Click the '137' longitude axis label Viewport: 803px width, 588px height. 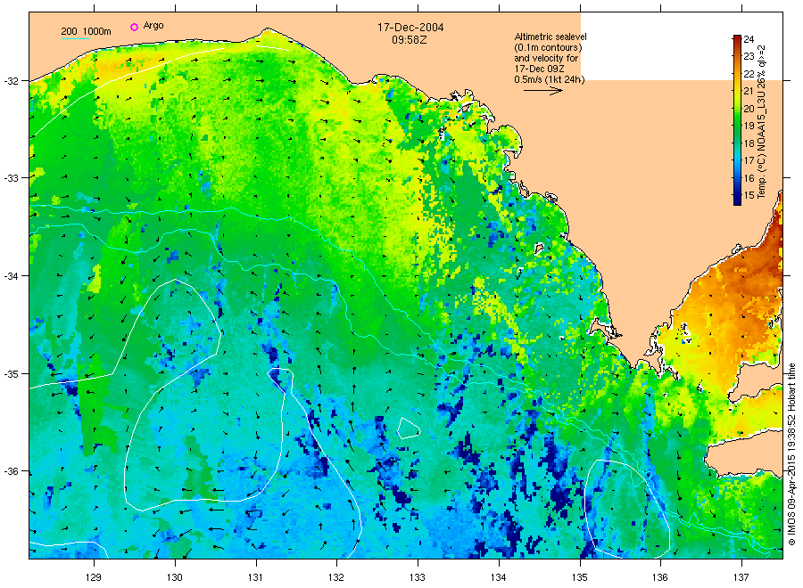tap(741, 577)
